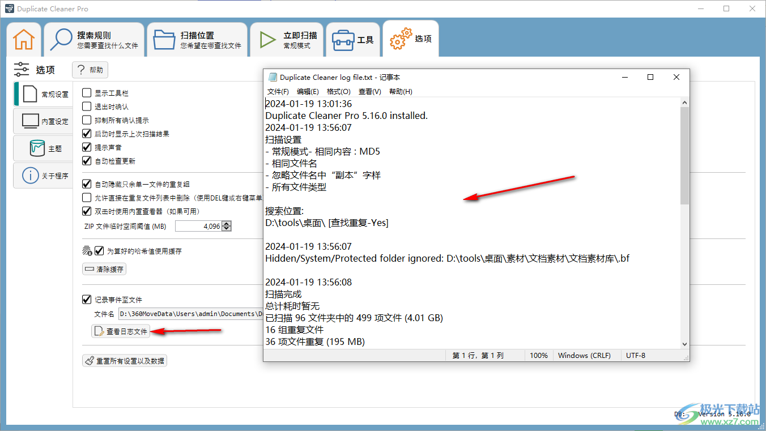Maximize the Notepad window
This screenshot has width=766, height=431.
coord(650,78)
